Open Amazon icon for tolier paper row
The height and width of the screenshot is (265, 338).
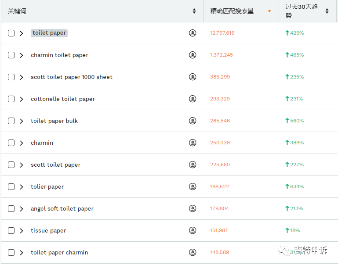point(192,186)
